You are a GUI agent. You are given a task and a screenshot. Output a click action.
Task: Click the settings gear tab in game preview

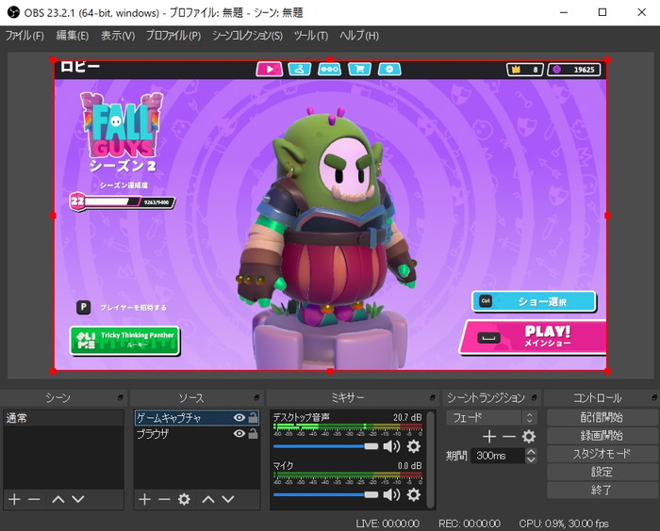[x=389, y=69]
